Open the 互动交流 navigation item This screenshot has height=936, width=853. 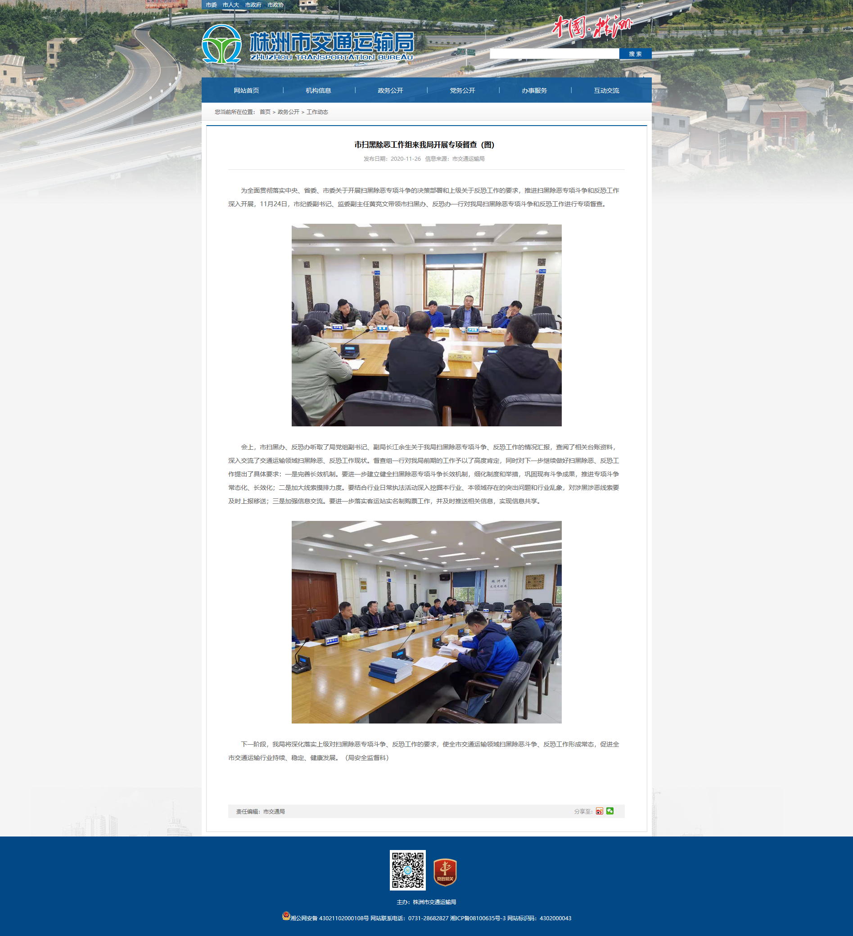coord(607,90)
